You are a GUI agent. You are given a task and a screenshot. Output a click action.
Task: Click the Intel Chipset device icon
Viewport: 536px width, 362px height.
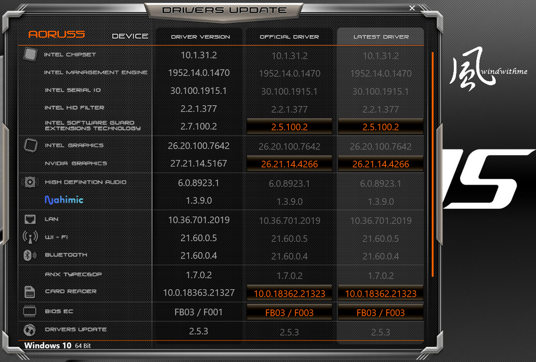[30, 54]
